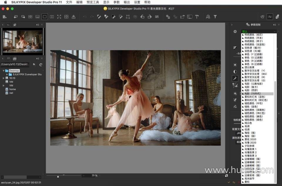
Task: Click the warning triangle icon in toolbar
Action: coord(73,17)
